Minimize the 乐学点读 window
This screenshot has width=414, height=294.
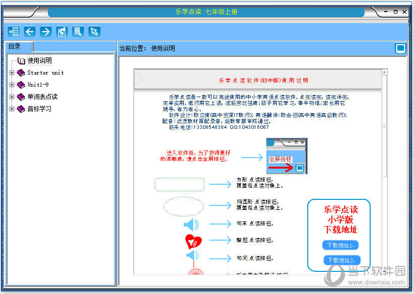point(386,12)
